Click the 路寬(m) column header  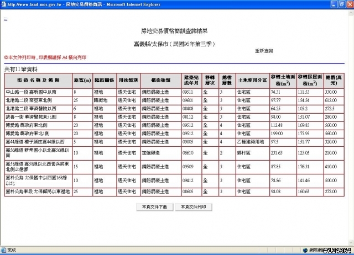(82, 81)
